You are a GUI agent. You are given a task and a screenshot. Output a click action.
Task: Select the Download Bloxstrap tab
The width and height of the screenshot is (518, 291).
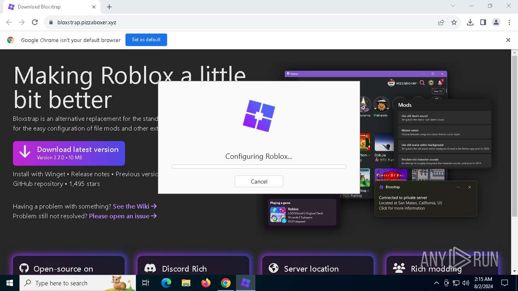[x=52, y=7]
